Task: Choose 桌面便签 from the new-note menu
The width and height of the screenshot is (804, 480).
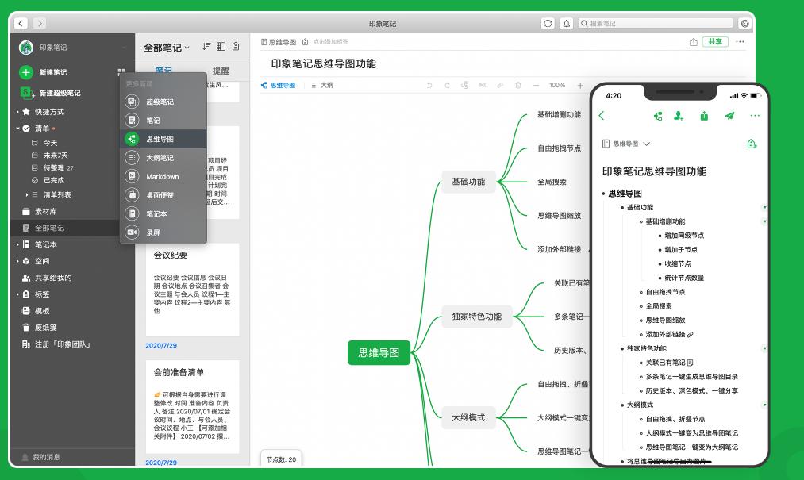Action: tap(163, 195)
